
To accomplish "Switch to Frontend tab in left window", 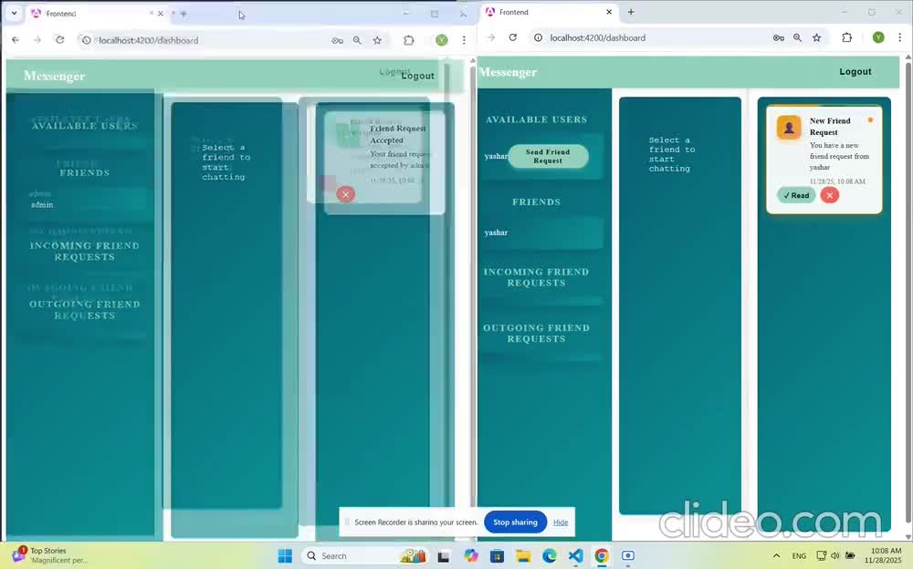I will coord(96,14).
